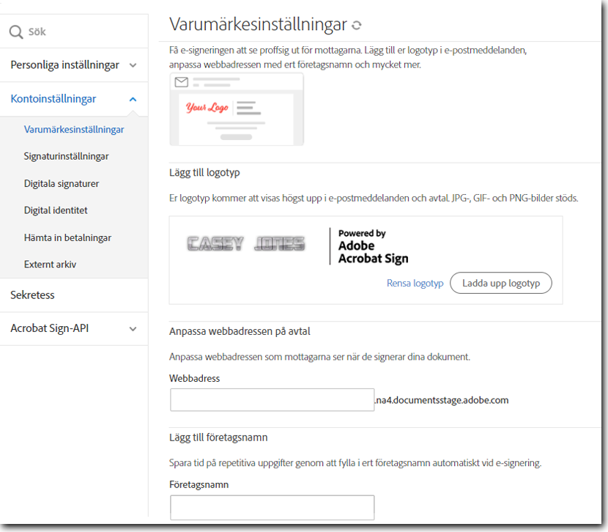608x532 pixels.
Task: Click the magnifier search icon
Action: click(x=16, y=32)
